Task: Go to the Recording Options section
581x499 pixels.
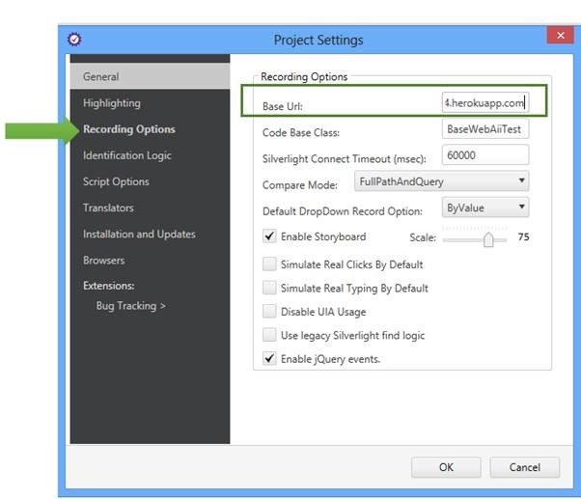Action: click(129, 129)
